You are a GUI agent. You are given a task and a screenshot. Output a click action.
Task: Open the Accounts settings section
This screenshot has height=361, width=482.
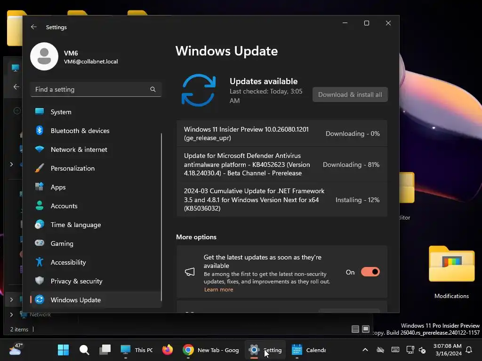point(96,206)
